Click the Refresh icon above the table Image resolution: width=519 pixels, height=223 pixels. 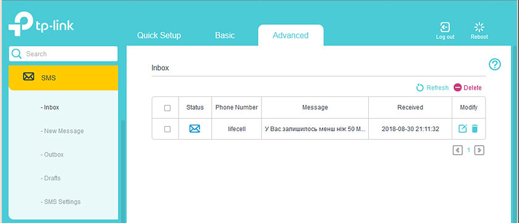click(x=420, y=88)
